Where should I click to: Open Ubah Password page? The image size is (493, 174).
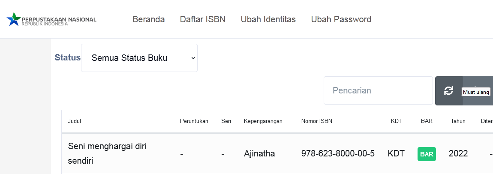click(341, 19)
